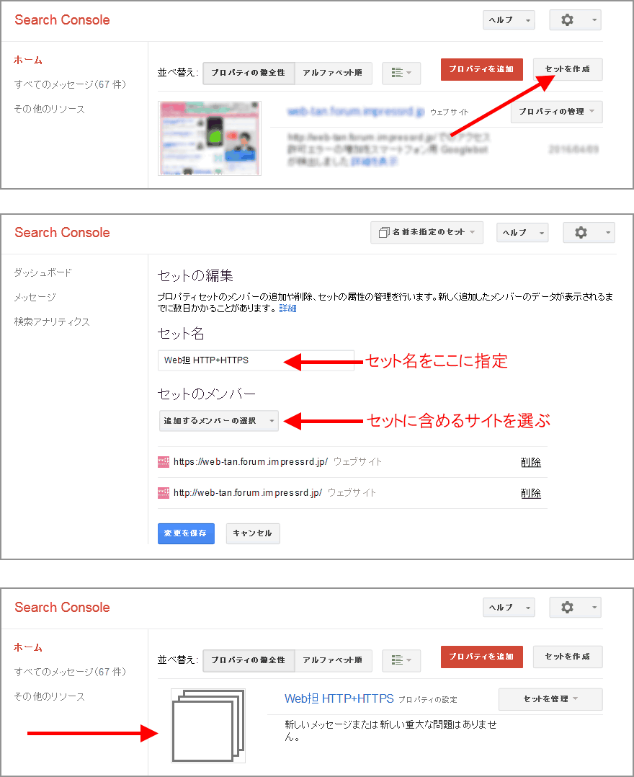This screenshot has height=777, width=634.
Task: Click セットを作成 above the Web担 HTTP+HTTPS set
Action: tap(568, 657)
